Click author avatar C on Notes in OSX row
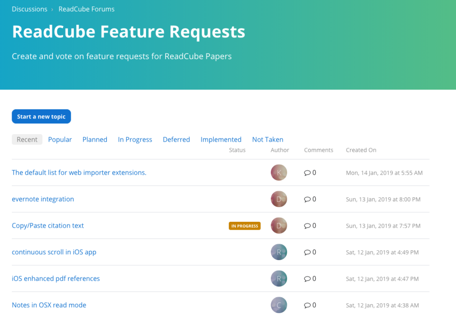Viewport: 456px width, 318px height. tap(279, 305)
